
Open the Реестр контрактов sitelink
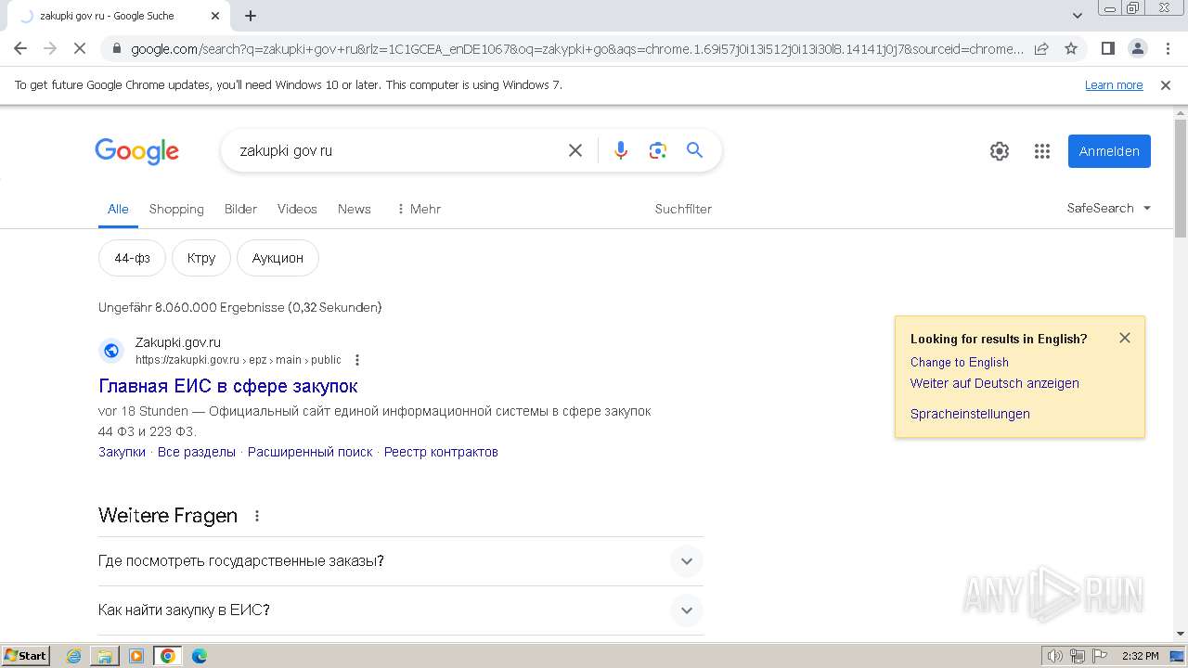441,452
